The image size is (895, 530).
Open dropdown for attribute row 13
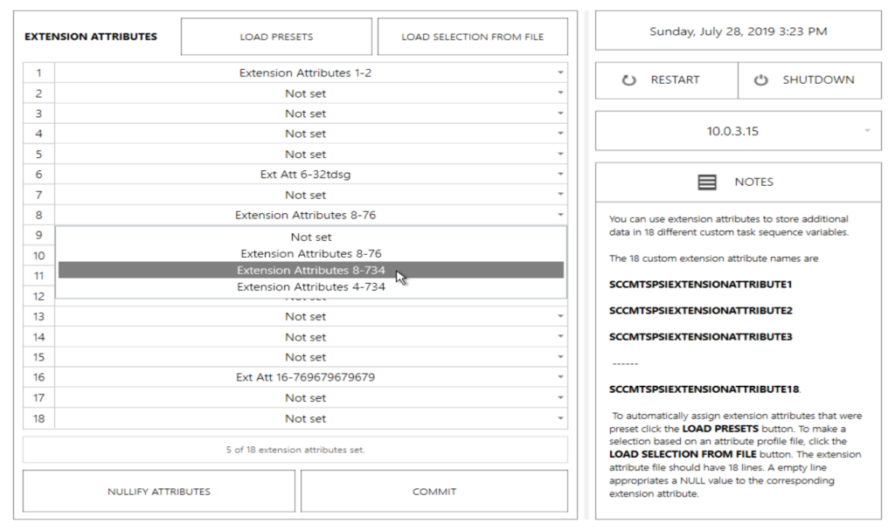click(x=559, y=316)
